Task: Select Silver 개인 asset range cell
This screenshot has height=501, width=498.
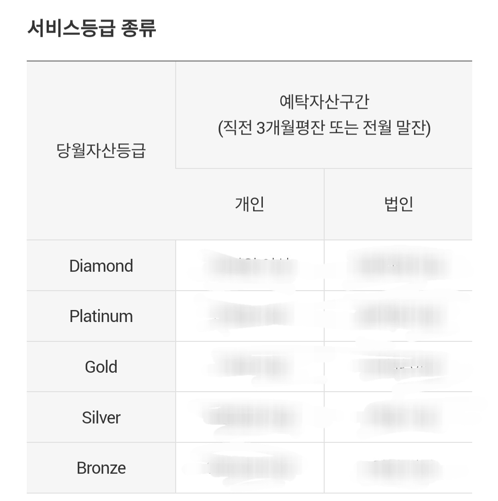Action: 250,417
